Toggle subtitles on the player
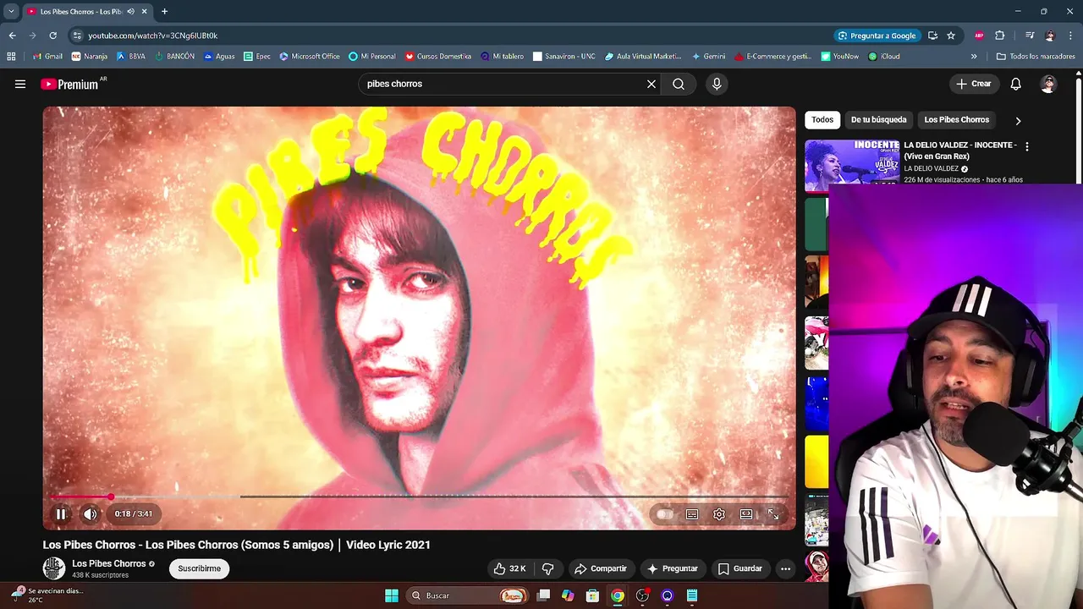This screenshot has width=1083, height=609. [x=692, y=514]
